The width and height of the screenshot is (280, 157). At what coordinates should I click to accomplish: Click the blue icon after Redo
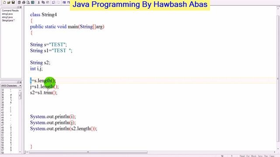(64, 2)
